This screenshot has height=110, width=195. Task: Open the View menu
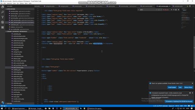click(14, 3)
